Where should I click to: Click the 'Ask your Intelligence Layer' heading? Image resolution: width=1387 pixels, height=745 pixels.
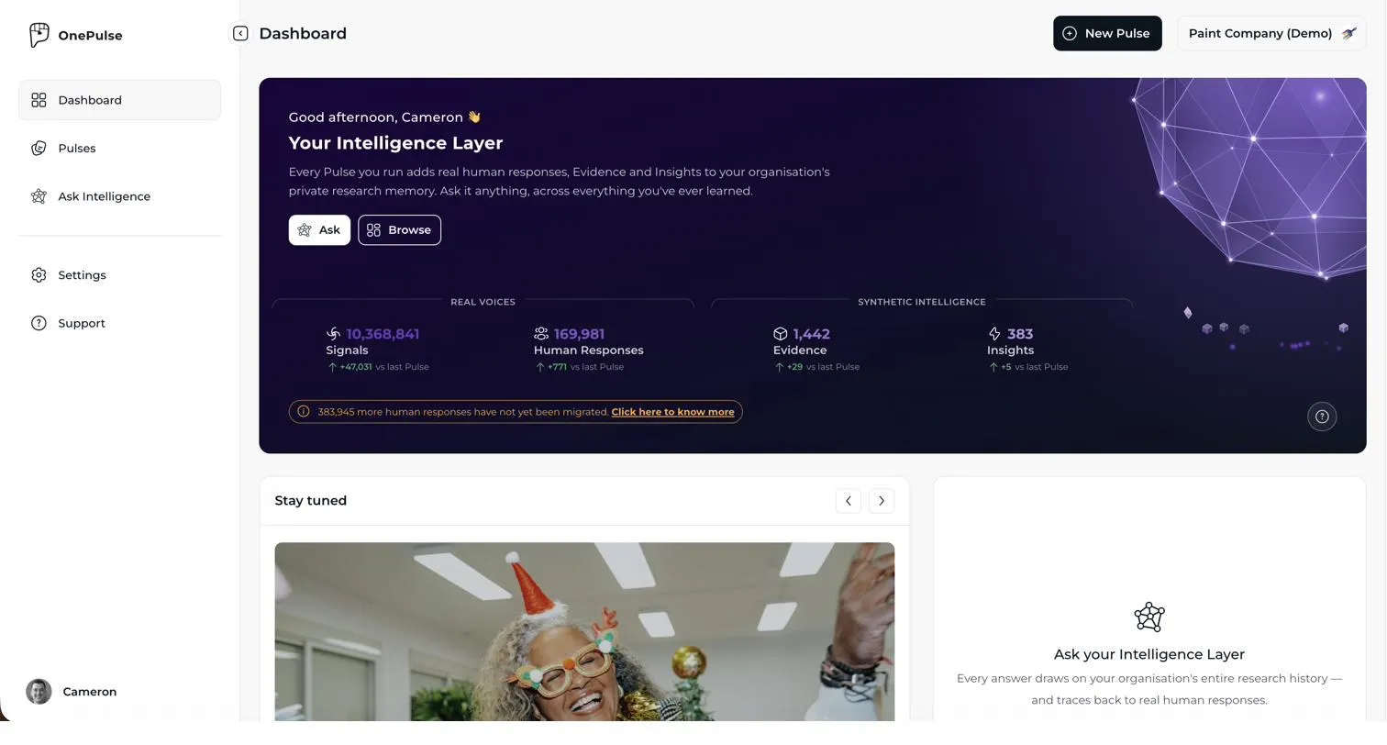point(1149,654)
